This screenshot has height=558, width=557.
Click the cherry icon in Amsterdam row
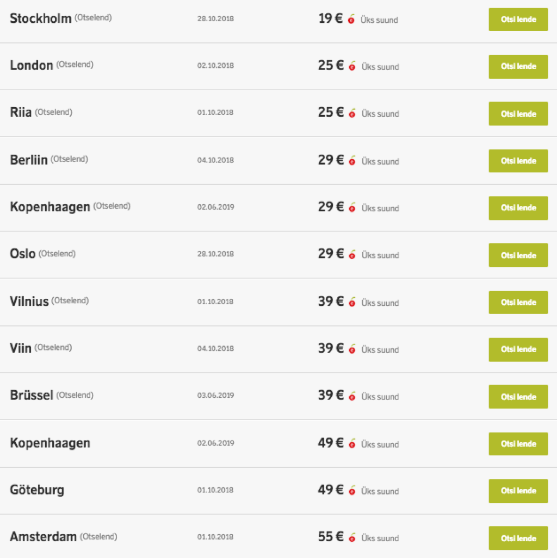pos(352,538)
